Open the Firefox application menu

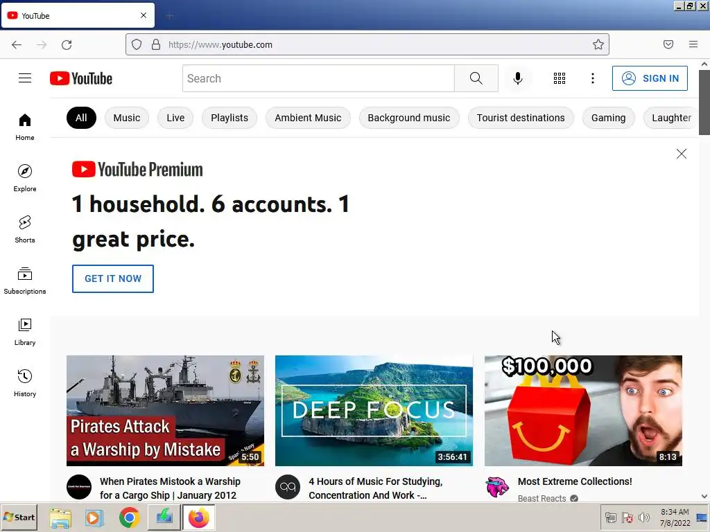pyautogui.click(x=693, y=44)
